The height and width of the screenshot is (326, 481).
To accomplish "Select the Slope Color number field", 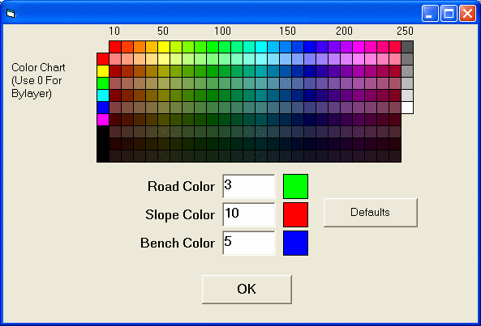I will click(249, 214).
